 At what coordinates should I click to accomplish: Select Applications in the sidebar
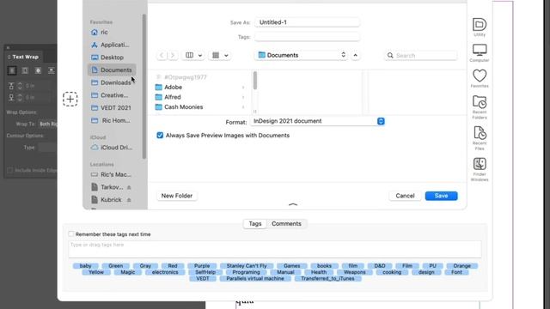112,45
